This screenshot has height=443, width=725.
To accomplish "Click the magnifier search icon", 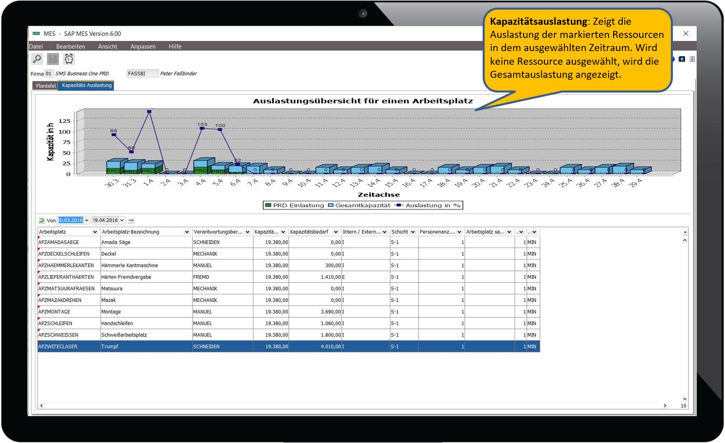I will [x=37, y=59].
